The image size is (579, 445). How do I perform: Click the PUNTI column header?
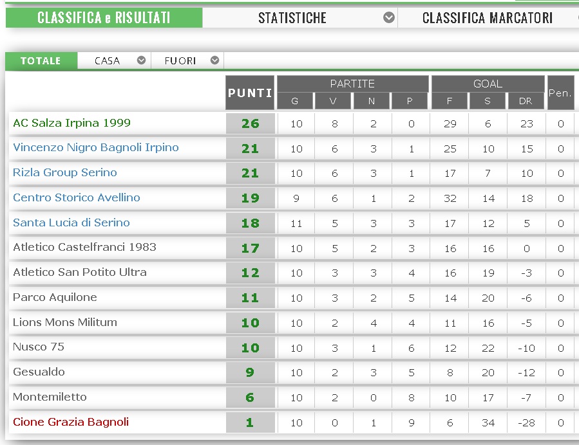(250, 93)
